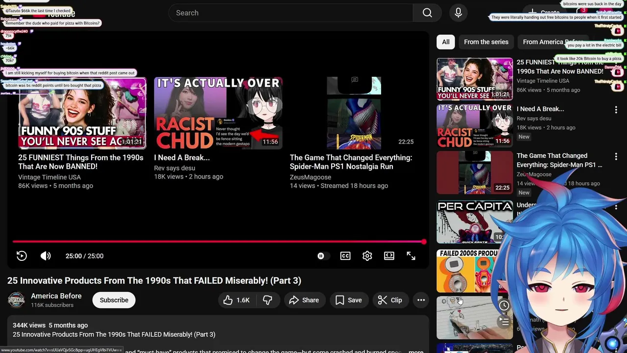Save video to playlist
The width and height of the screenshot is (627, 353).
point(349,300)
